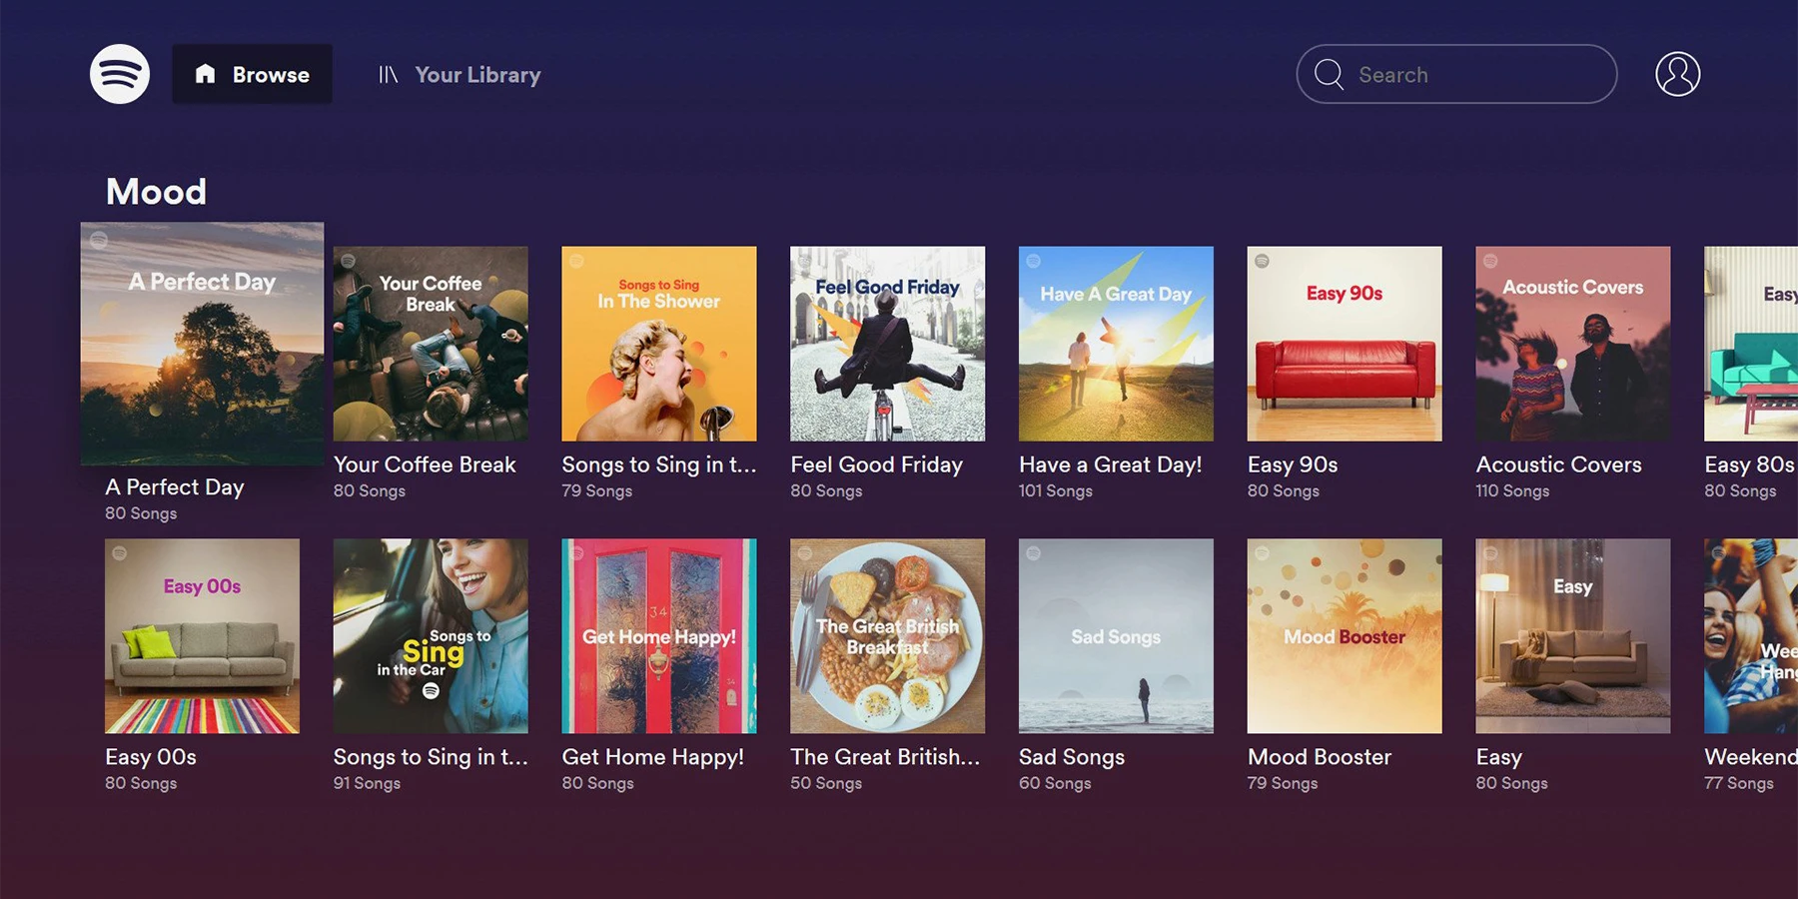Open the Easy 80s playlist cover
Screen dimensions: 1798x899
(1751, 344)
